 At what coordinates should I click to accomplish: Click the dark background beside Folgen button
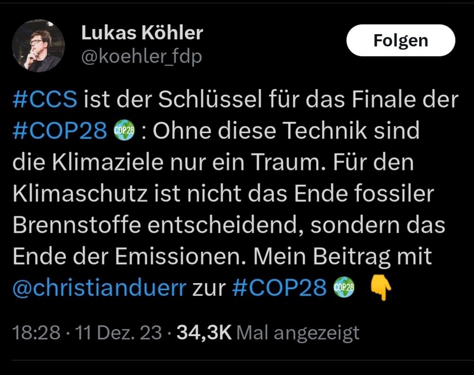tap(284, 41)
